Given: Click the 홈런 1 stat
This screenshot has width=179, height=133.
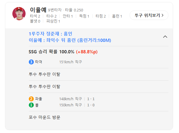Looking at the screenshot, I should (x=117, y=16).
